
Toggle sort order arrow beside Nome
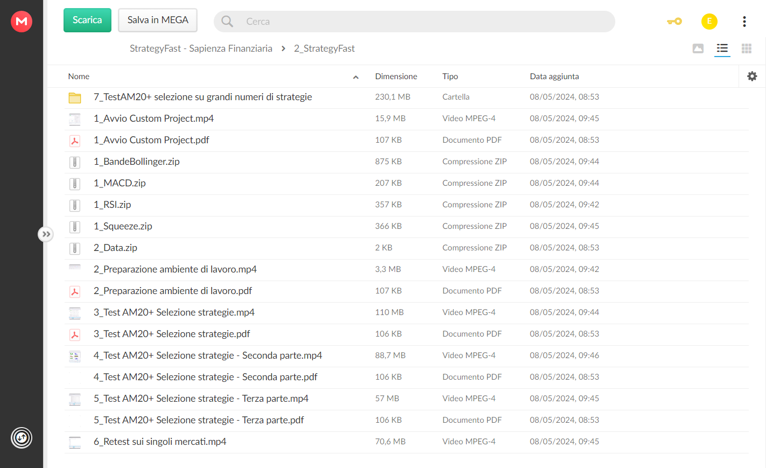click(356, 77)
